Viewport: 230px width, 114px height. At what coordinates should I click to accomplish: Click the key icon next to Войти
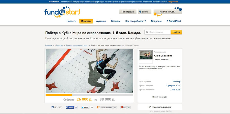(x=140, y=12)
